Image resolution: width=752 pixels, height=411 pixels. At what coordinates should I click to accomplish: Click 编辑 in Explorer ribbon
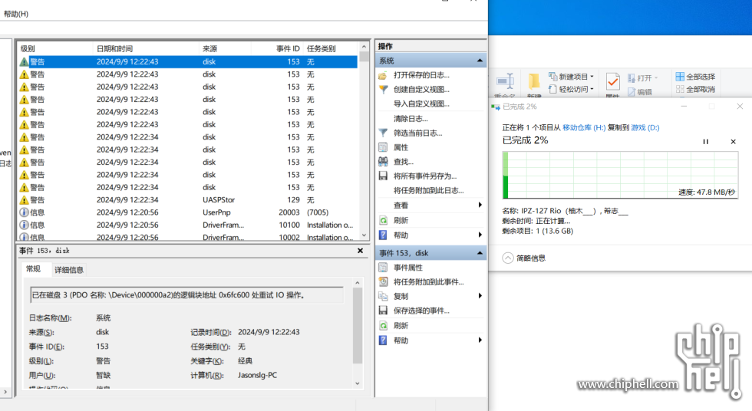(x=640, y=92)
